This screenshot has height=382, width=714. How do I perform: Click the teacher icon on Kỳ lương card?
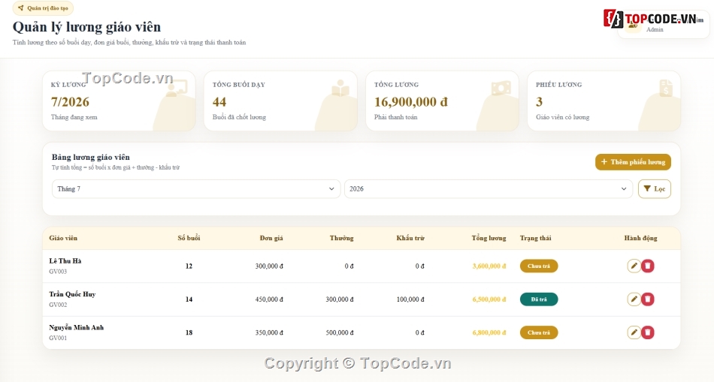coord(177,89)
